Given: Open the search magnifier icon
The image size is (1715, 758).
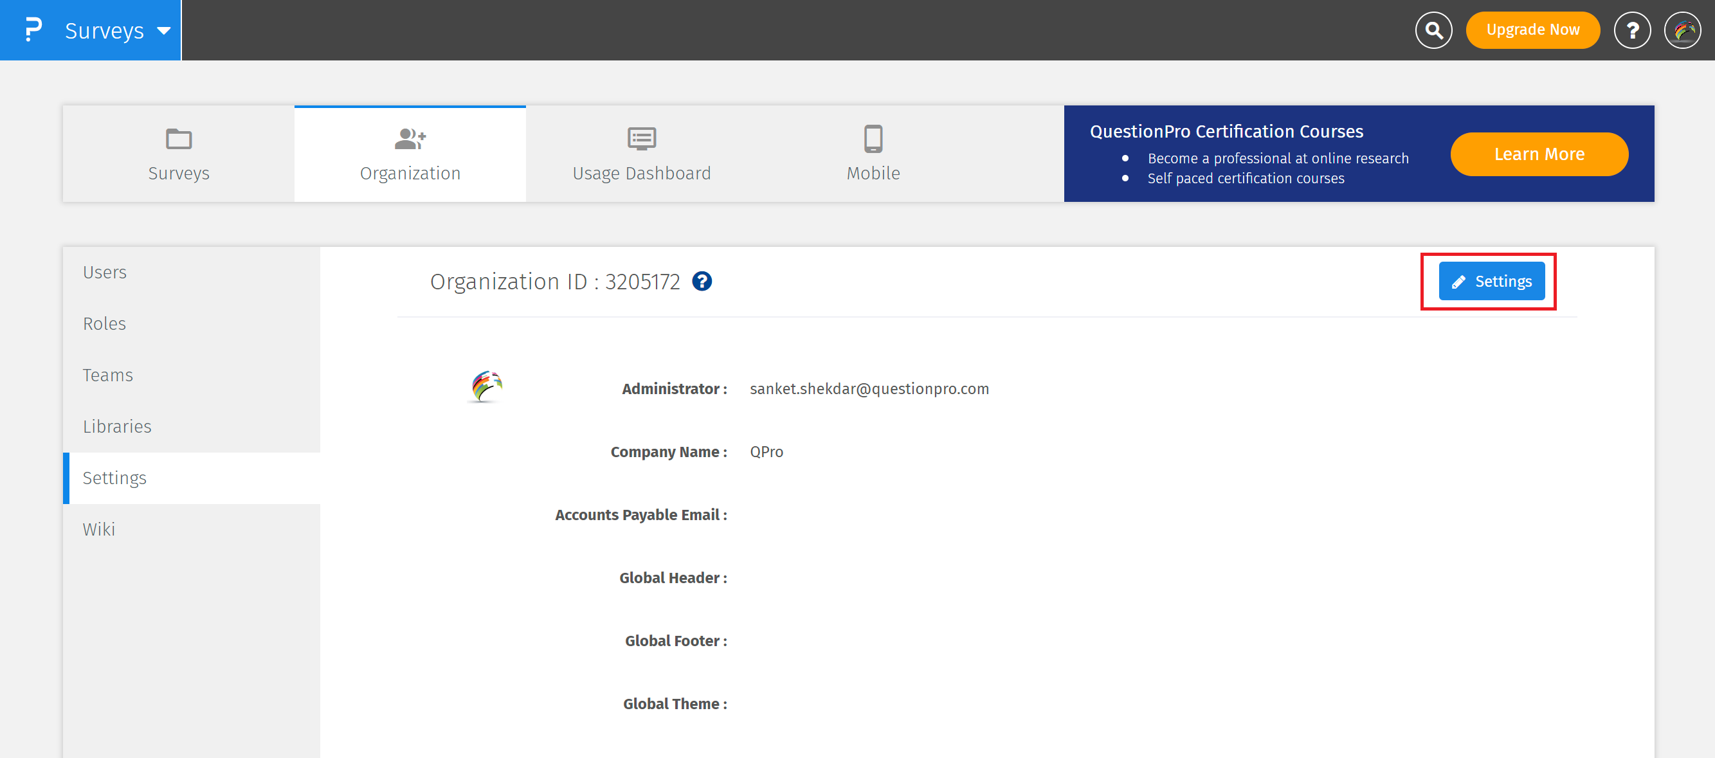Looking at the screenshot, I should [1433, 30].
